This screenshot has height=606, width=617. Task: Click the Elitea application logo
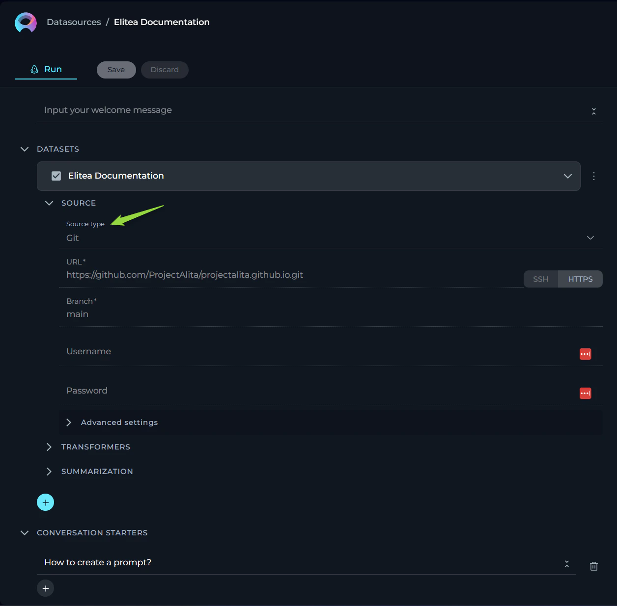(26, 22)
